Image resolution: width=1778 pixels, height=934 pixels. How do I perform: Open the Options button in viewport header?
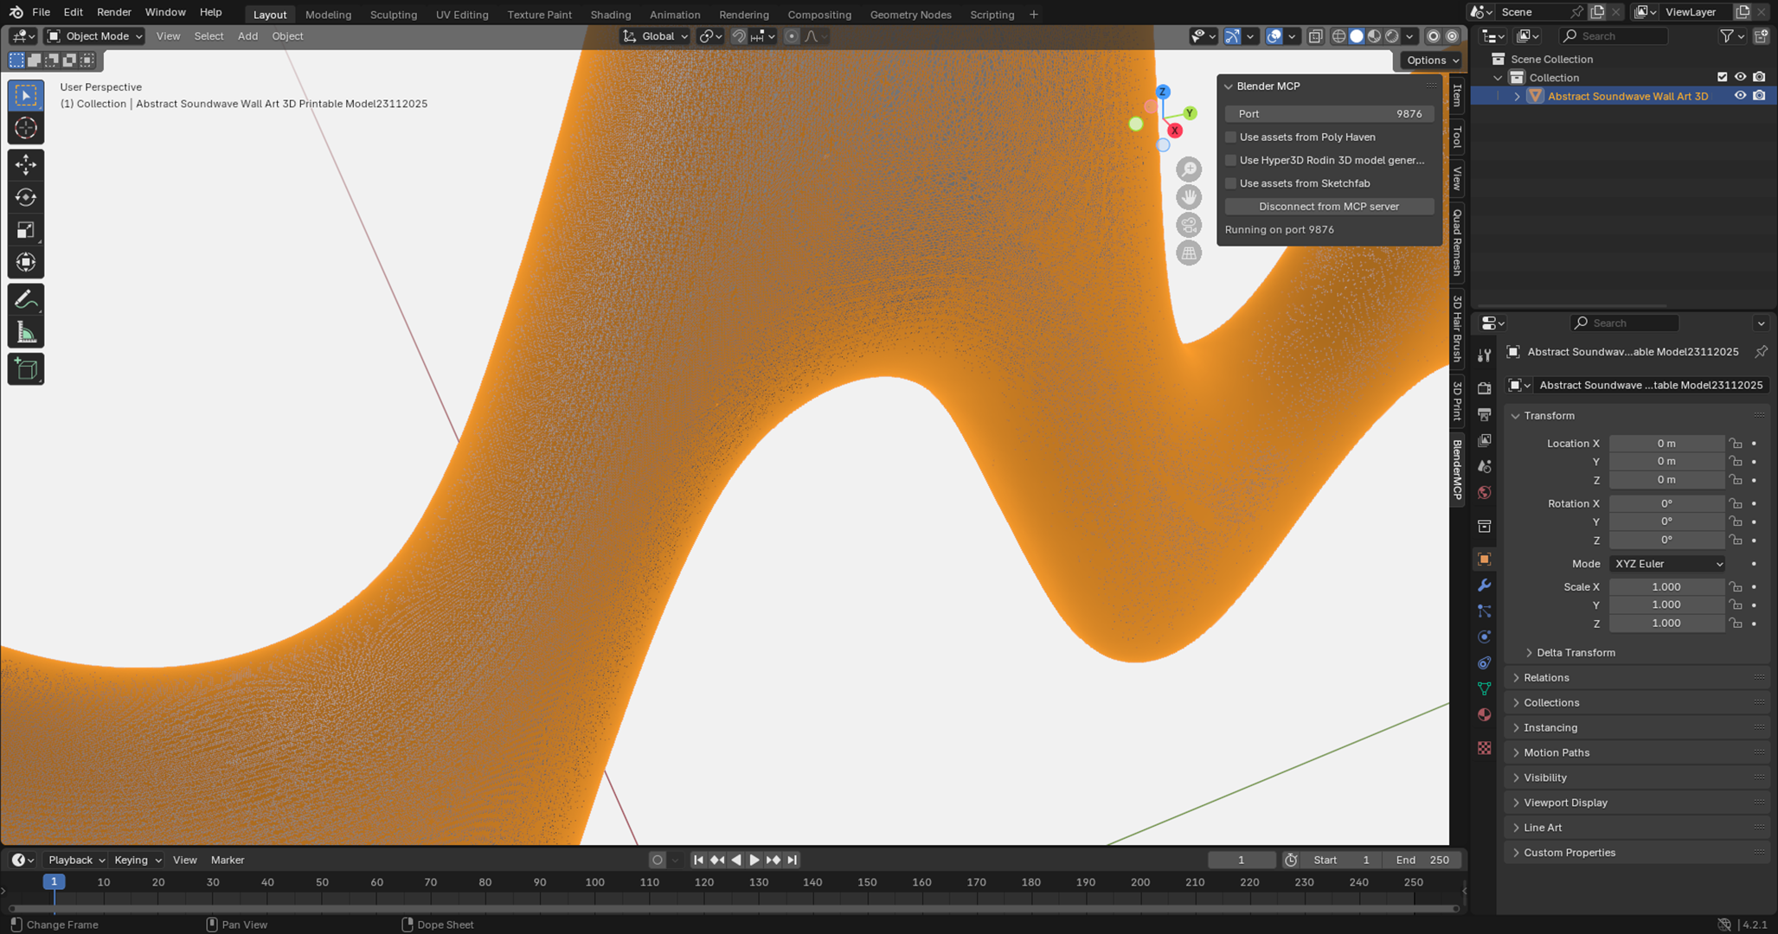(1432, 60)
